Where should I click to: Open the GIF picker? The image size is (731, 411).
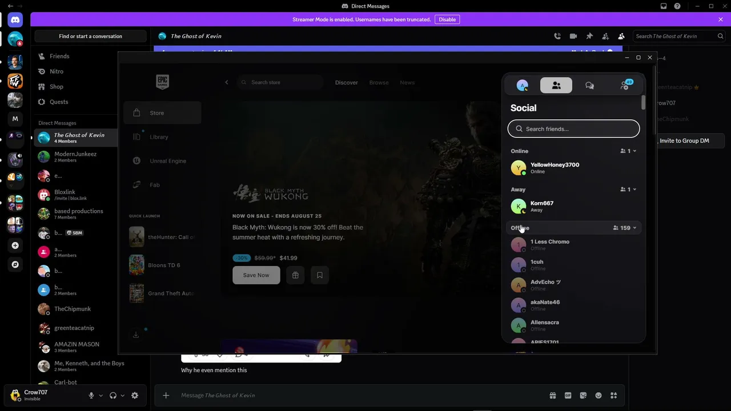pos(568,396)
